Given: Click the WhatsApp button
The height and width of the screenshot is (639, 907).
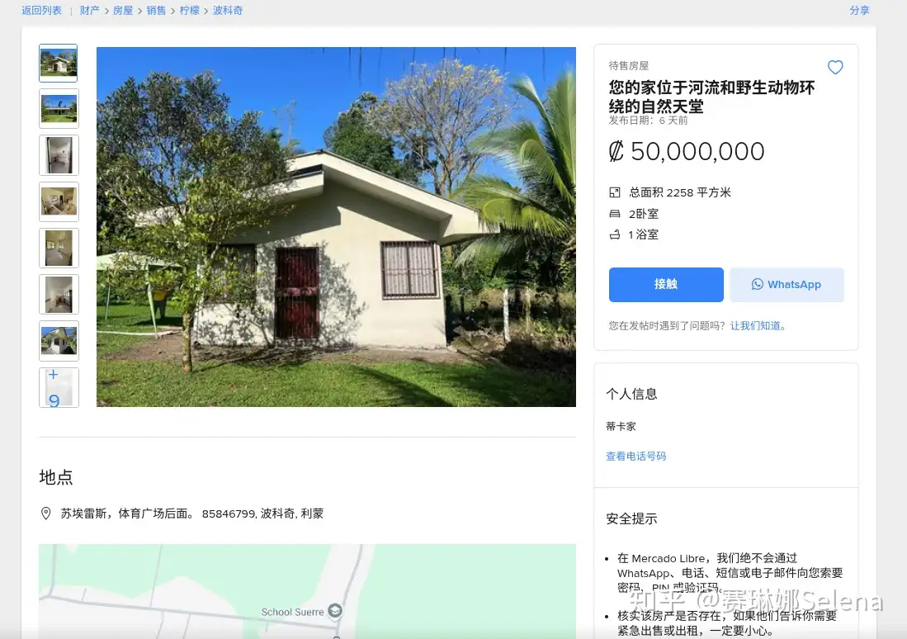Looking at the screenshot, I should pyautogui.click(x=787, y=284).
